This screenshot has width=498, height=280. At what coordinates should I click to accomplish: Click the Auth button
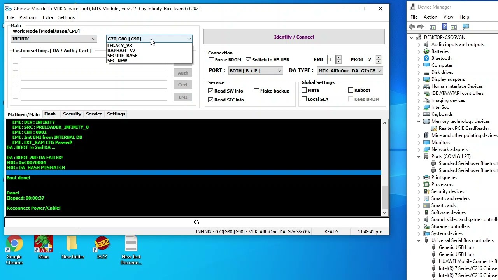click(x=183, y=73)
